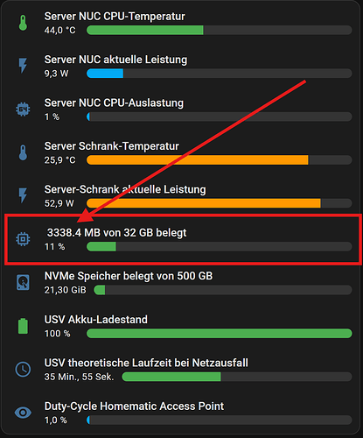
Task: Click the lightning icon for Server-Schrank Leistung
Action: click(x=23, y=195)
